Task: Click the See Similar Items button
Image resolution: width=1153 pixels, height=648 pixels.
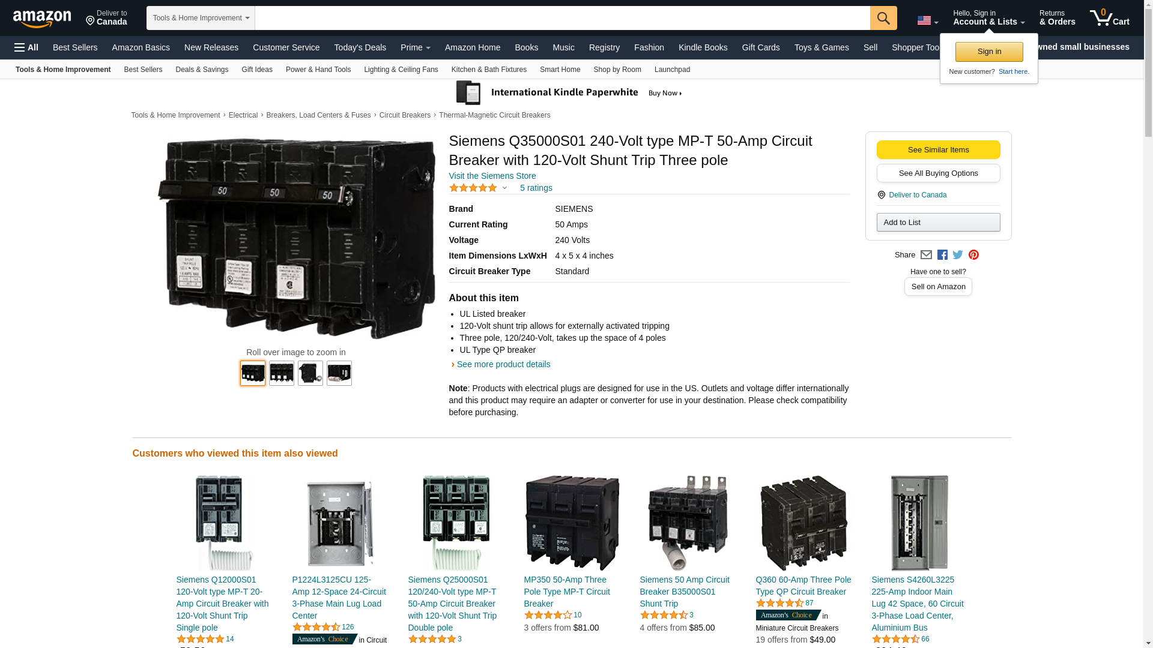Action: [938, 150]
